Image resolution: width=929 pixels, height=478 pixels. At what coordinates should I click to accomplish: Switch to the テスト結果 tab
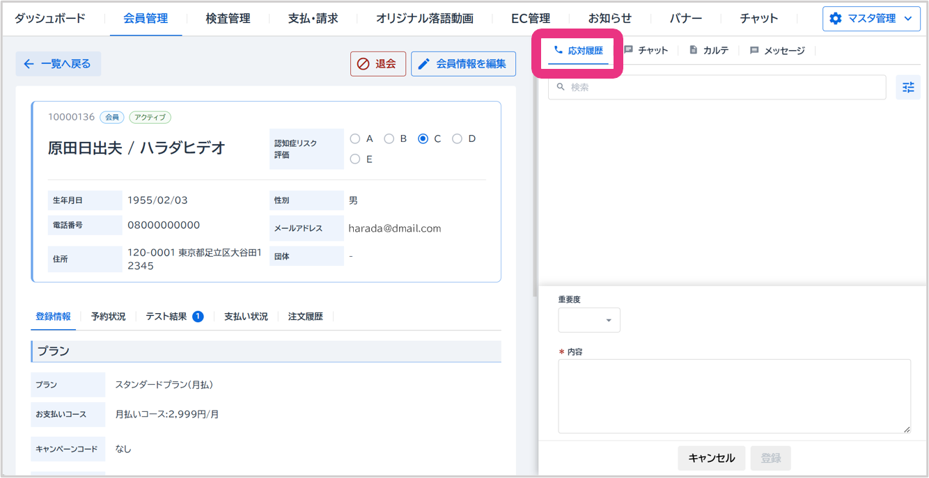click(166, 317)
